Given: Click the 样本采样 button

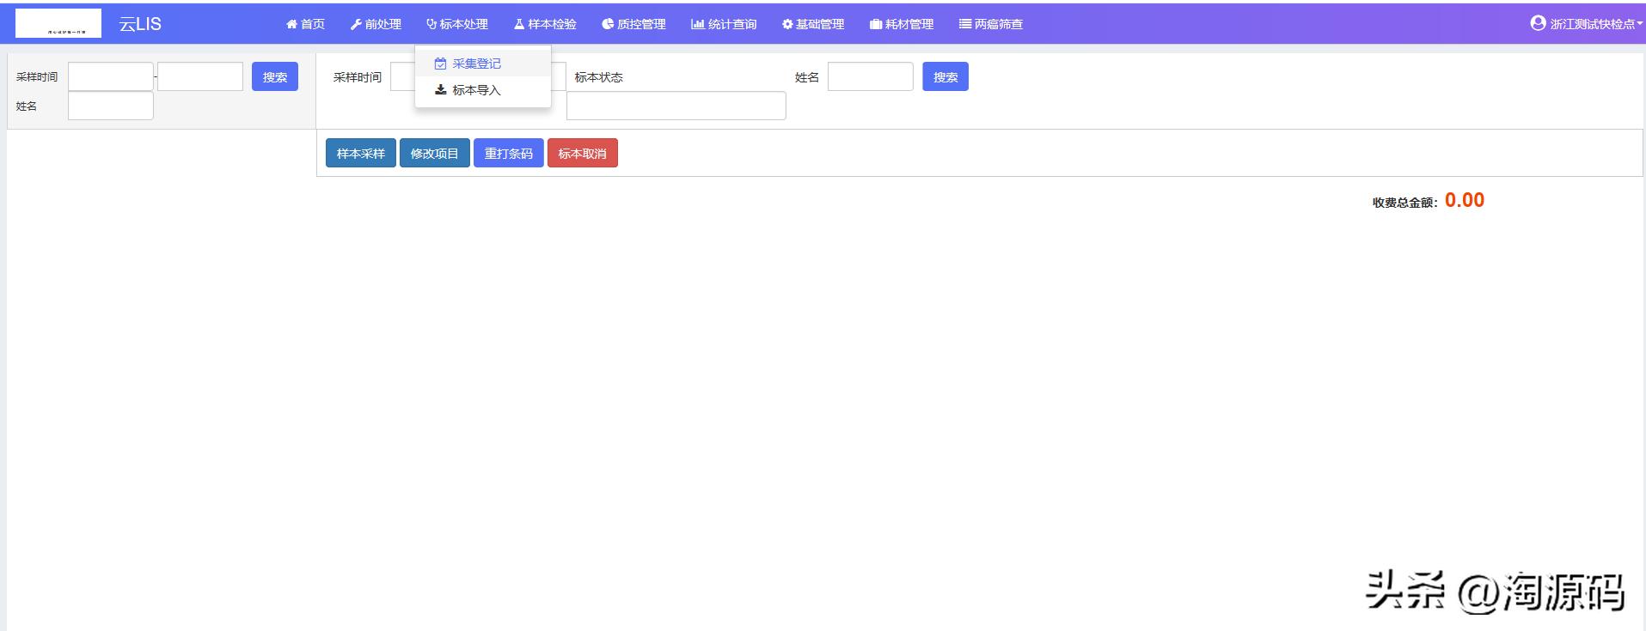Looking at the screenshot, I should tap(361, 153).
